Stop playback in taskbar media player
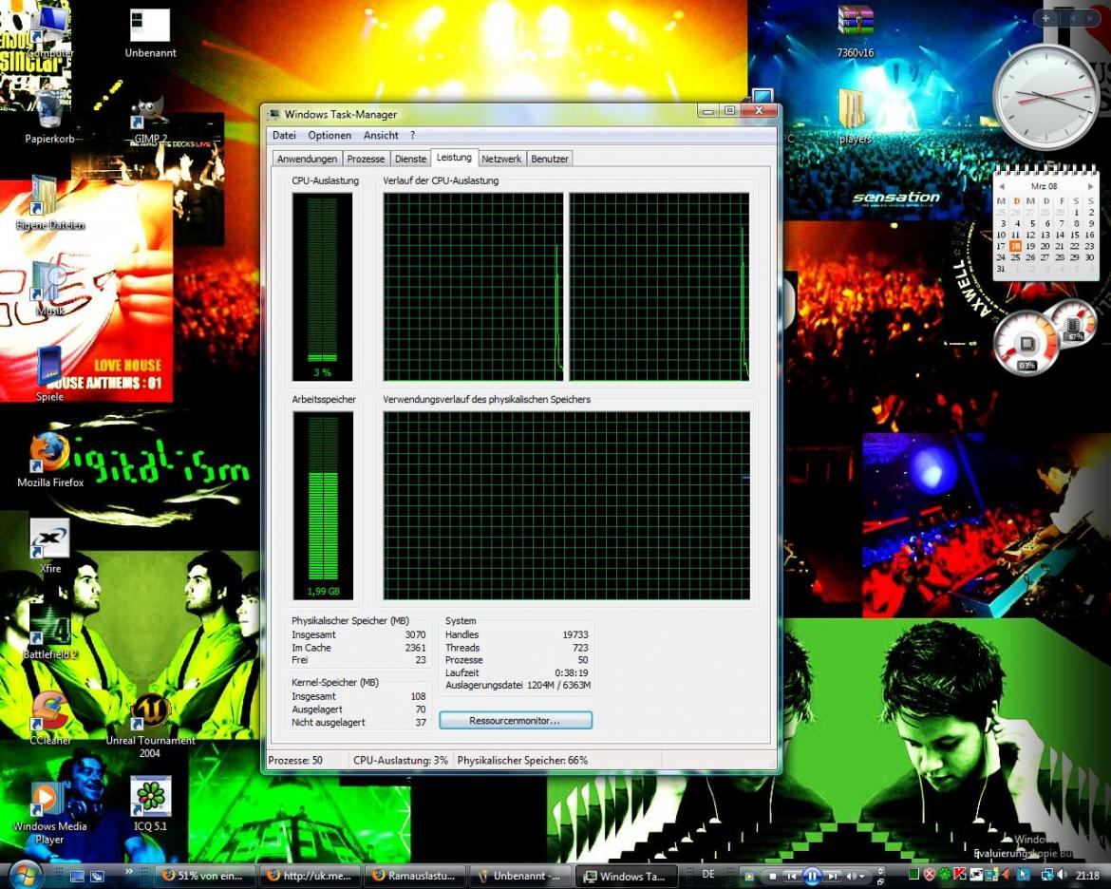 click(x=772, y=877)
